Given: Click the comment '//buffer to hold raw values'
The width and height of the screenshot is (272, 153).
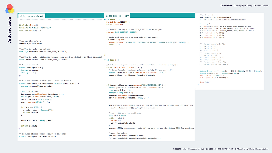Looking at the screenshot, I should pos(34,49).
